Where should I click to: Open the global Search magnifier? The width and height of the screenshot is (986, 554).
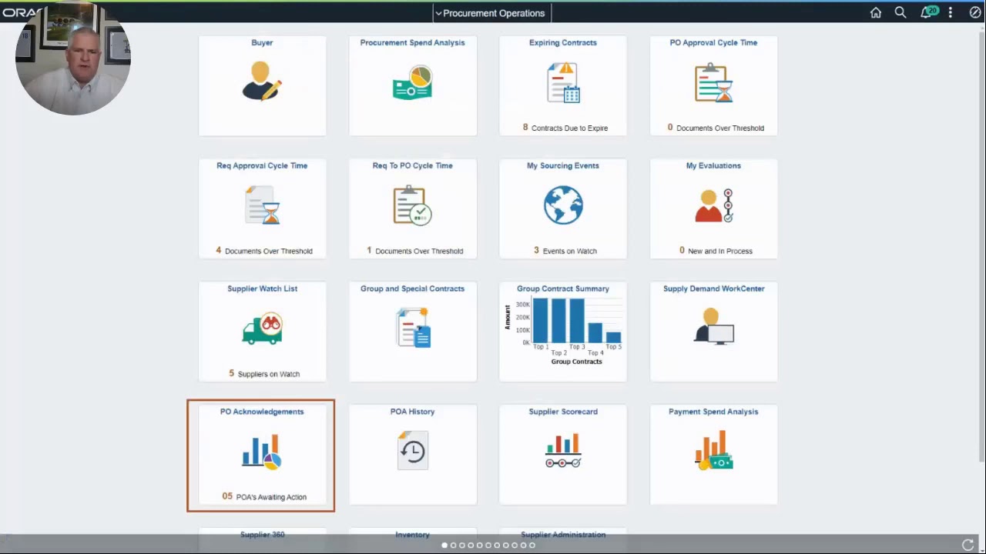click(900, 12)
